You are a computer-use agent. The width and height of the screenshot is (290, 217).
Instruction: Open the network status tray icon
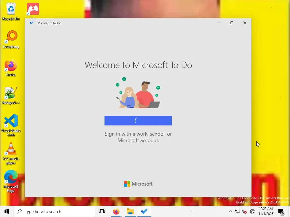click(x=238, y=211)
